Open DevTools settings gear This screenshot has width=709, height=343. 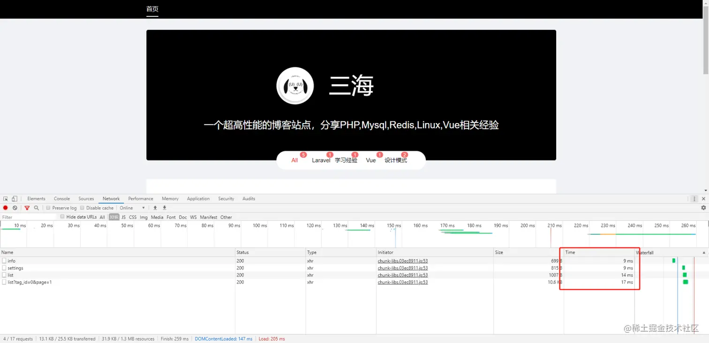point(703,208)
